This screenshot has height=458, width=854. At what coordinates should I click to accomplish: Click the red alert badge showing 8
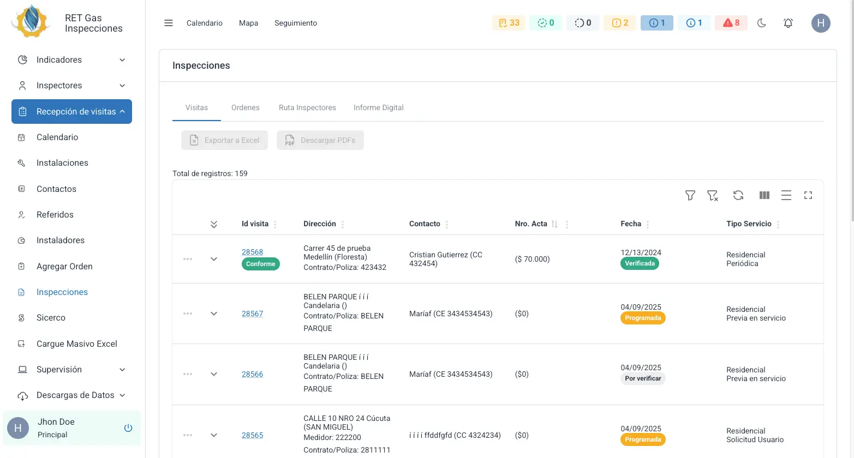pyautogui.click(x=731, y=23)
